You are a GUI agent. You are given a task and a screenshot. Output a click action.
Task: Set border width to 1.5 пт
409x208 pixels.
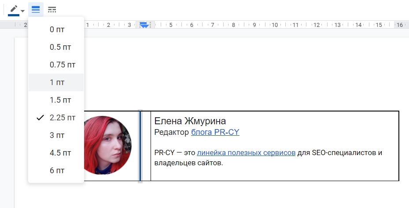(x=56, y=100)
